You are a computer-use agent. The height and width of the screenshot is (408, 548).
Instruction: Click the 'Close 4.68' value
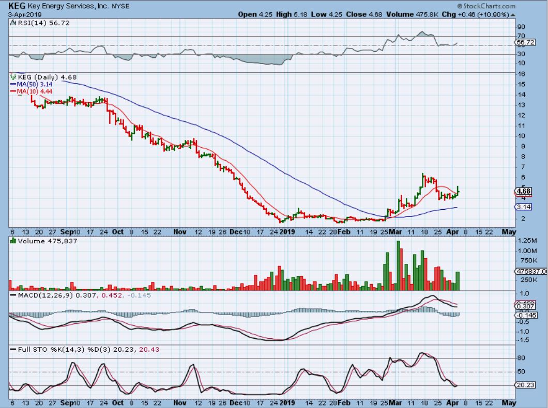[x=364, y=14]
